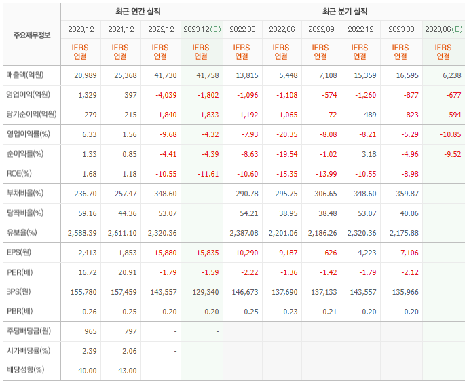Viewport: 469px width, 383px height.
Task: Click BPS value 135,966
Action: point(405,292)
